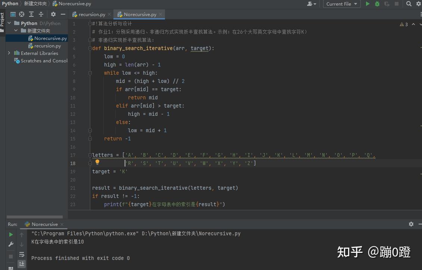Click the 3 warnings indicator
Screen dimensions: 422x270
click(404, 24)
